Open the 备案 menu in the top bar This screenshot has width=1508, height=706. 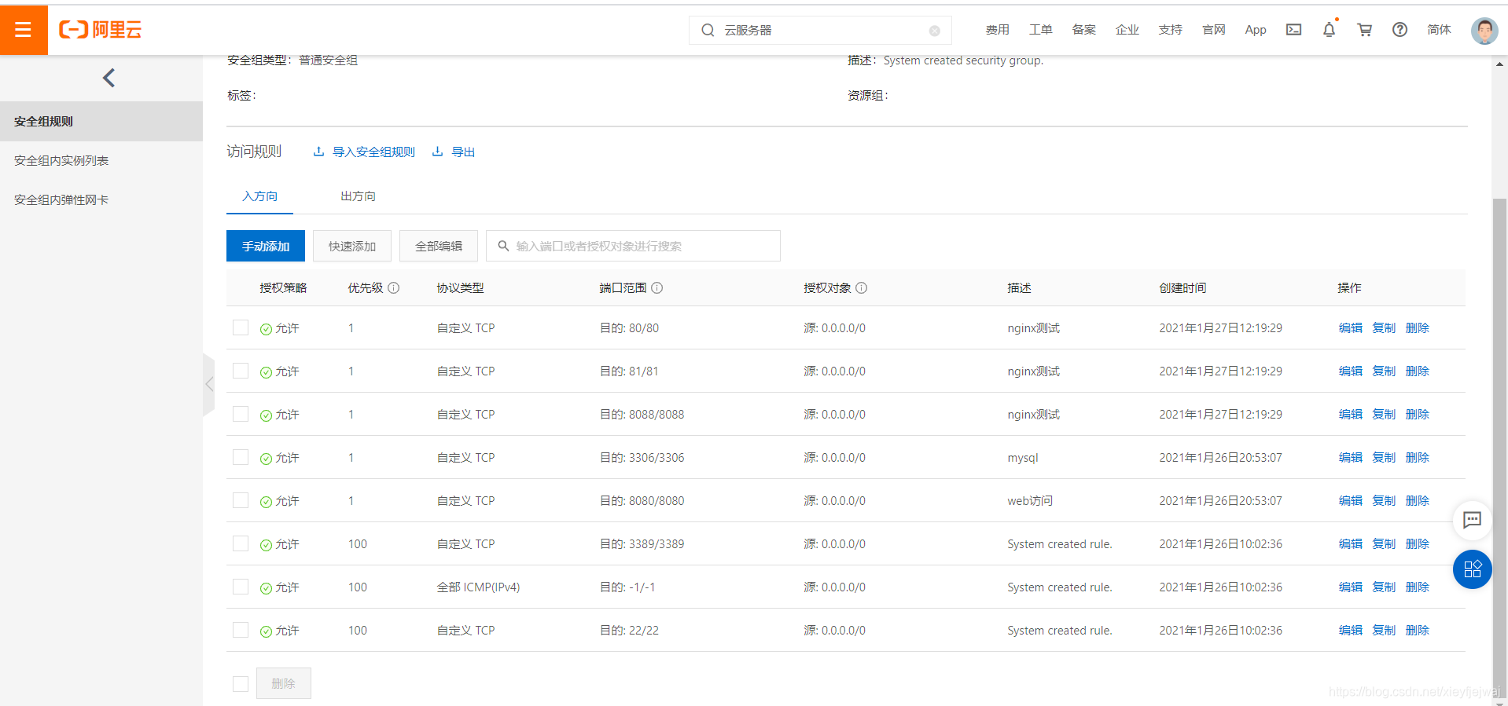click(1083, 30)
